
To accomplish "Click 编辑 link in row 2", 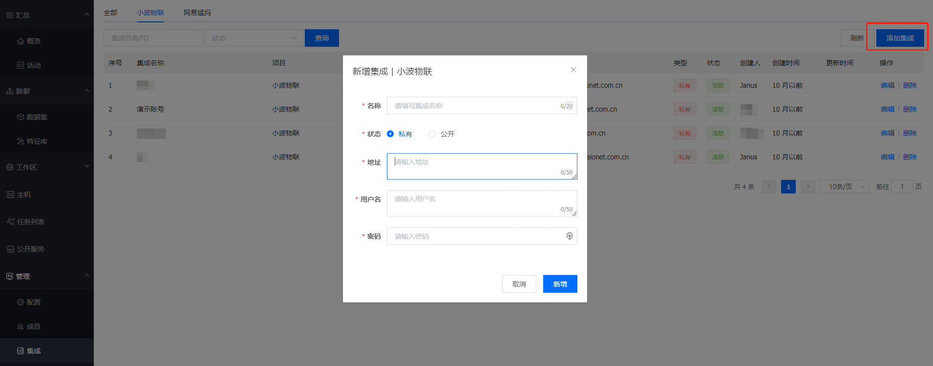I will (888, 109).
